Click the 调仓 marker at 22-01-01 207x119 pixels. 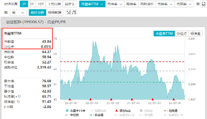pyautogui.click(x=153, y=99)
